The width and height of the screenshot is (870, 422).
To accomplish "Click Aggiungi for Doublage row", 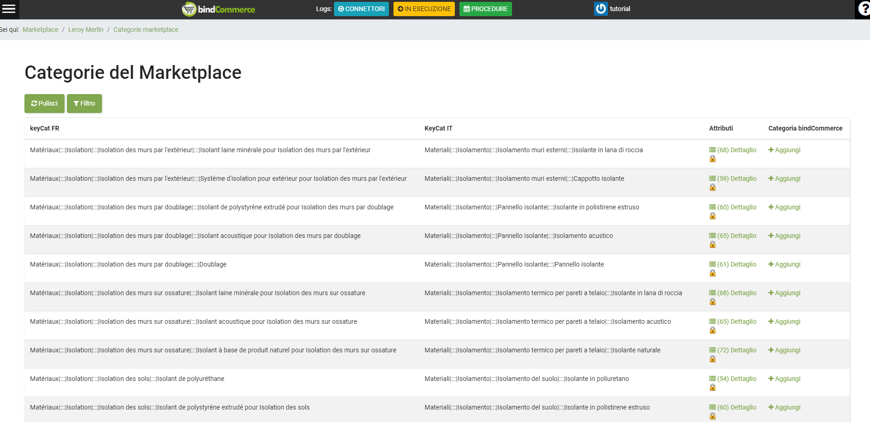I will click(784, 264).
